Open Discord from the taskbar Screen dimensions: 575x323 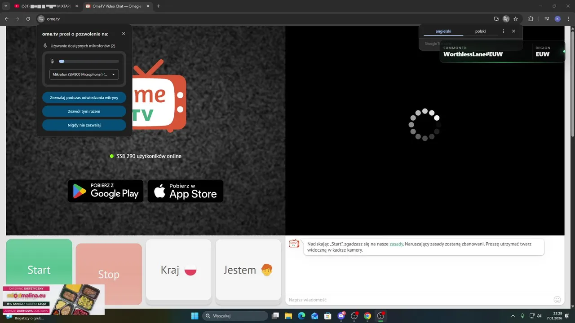[x=341, y=316]
